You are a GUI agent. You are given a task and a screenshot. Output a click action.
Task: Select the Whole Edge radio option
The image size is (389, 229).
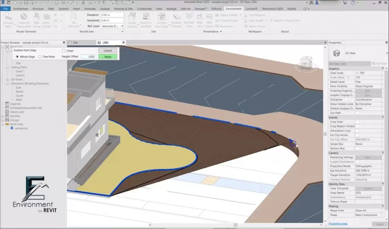(17, 57)
